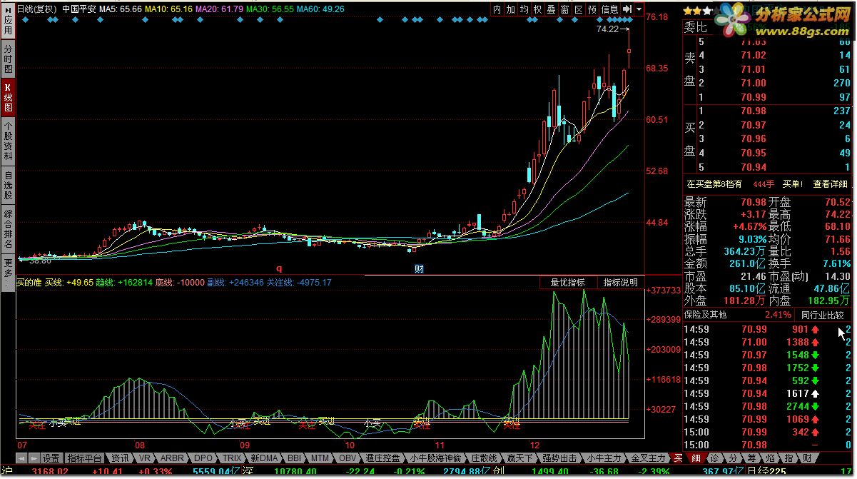This screenshot has width=857, height=479.
Task: Click the 买单! label
Action: 793,184
